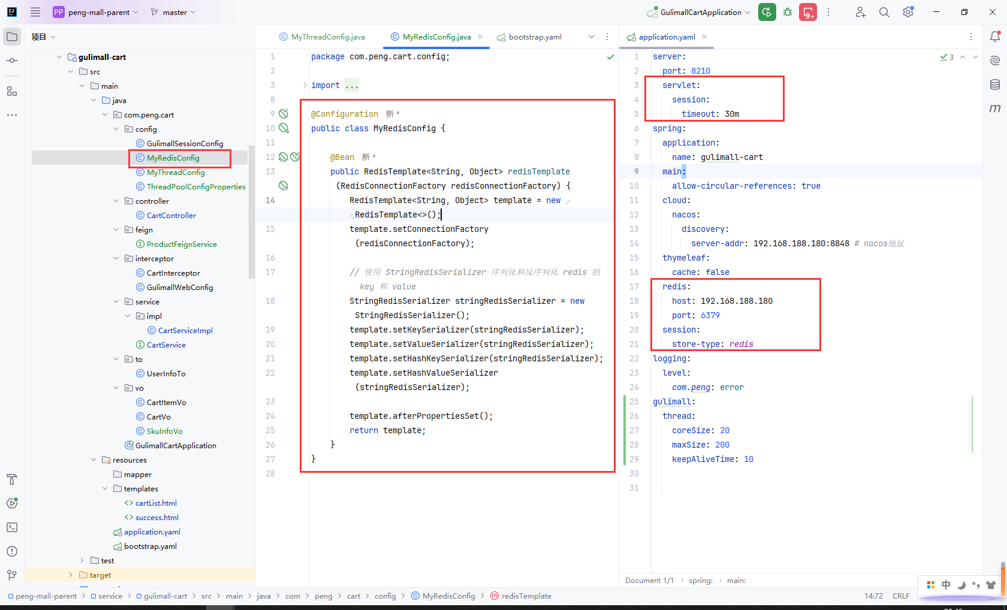Open more run actions menu

[x=828, y=12]
